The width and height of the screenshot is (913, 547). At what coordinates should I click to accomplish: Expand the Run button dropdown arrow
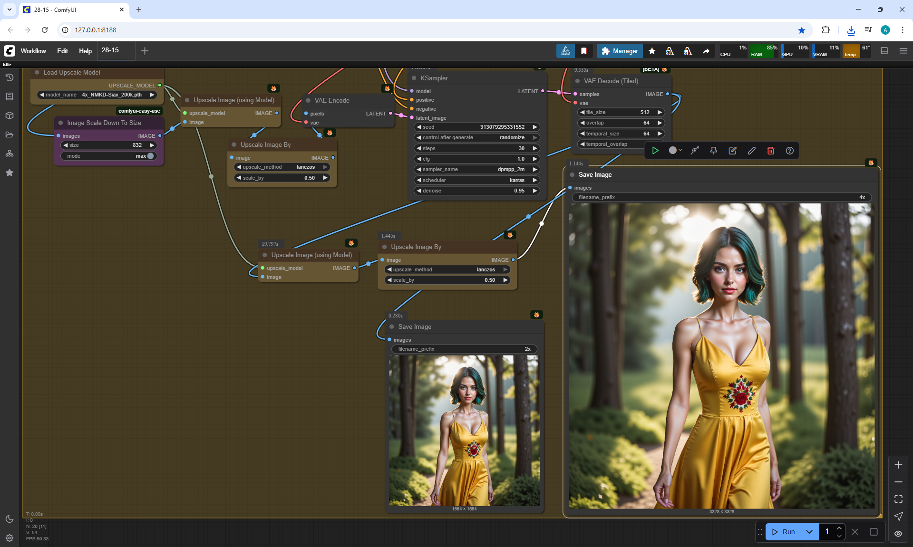(809, 532)
